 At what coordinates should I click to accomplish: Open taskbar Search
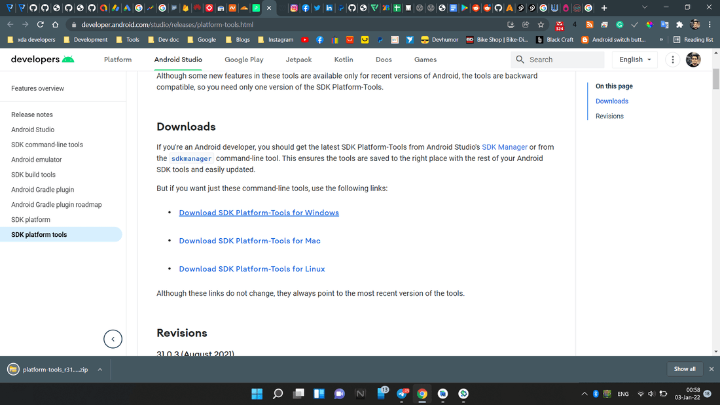point(278,393)
